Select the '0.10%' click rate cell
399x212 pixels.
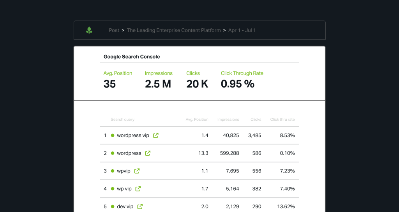[287, 153]
